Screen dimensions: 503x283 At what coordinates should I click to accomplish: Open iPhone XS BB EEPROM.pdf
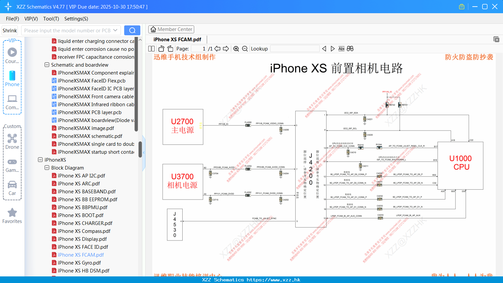pos(88,199)
